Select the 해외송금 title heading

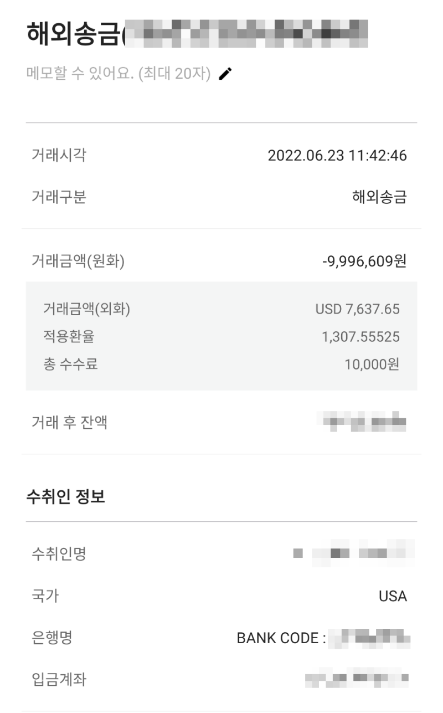click(73, 34)
